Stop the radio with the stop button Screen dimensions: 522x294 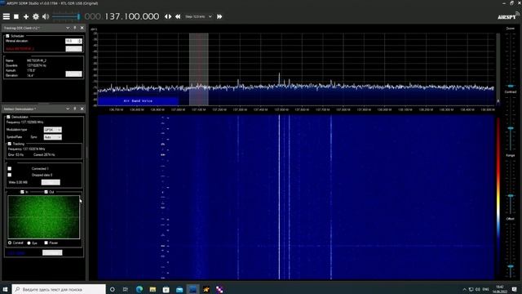pyautogui.click(x=16, y=16)
